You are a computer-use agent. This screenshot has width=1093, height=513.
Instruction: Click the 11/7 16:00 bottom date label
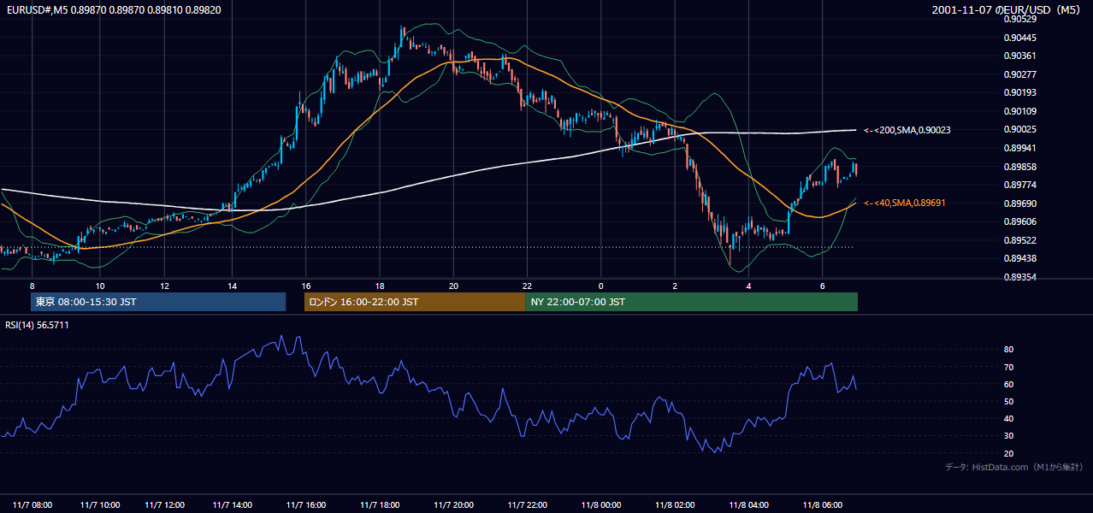point(306,504)
